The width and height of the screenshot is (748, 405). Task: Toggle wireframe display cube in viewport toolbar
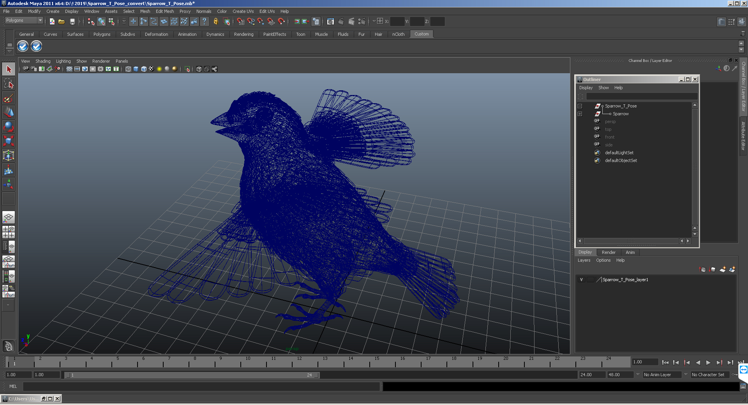click(x=128, y=69)
